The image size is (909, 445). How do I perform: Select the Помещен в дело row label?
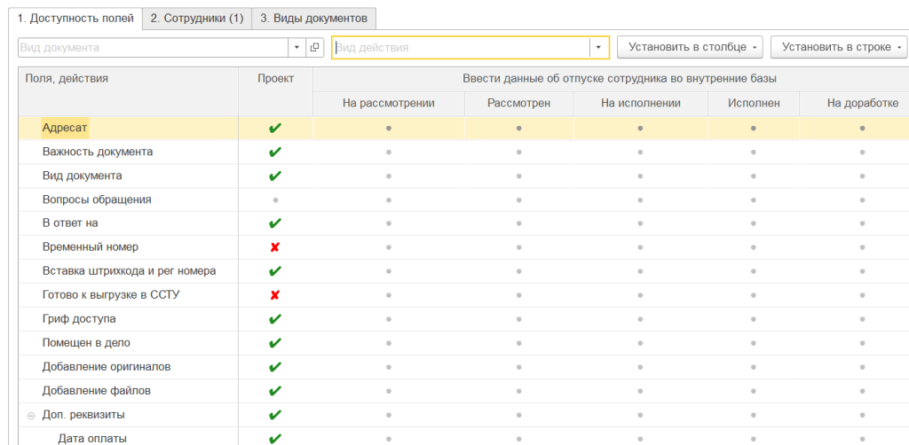coord(86,343)
